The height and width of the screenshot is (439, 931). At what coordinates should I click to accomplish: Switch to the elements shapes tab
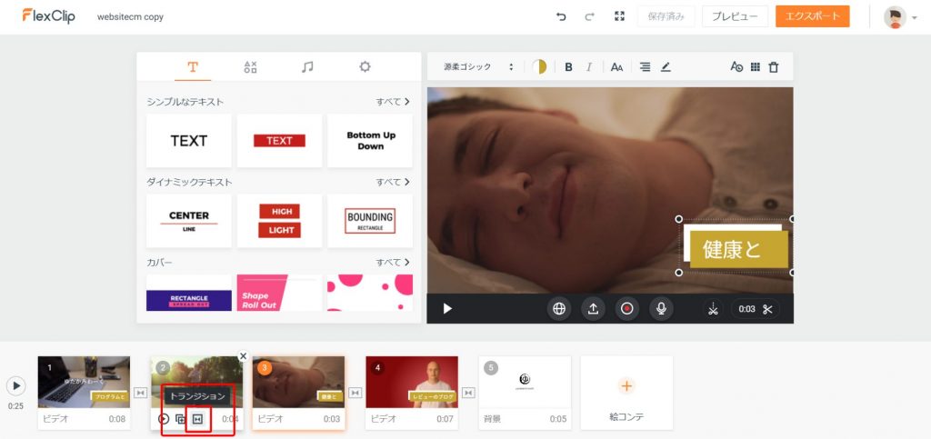(250, 66)
